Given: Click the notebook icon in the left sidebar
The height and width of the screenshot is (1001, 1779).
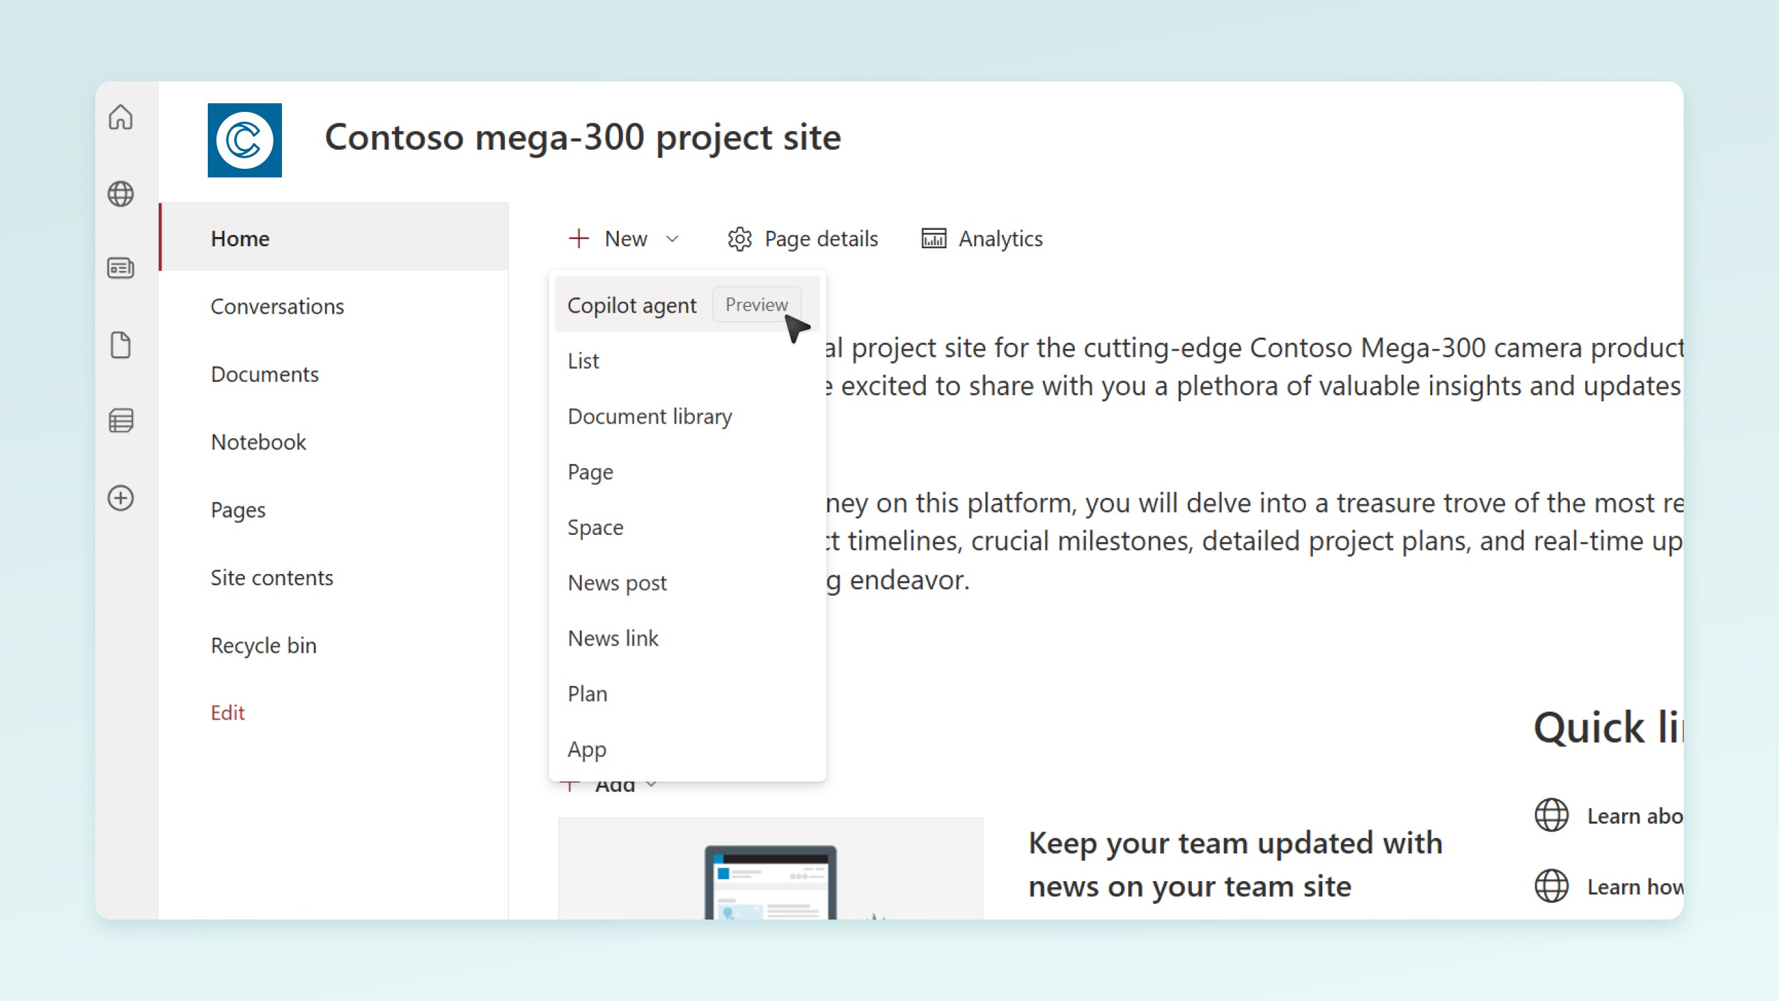Looking at the screenshot, I should point(121,420).
